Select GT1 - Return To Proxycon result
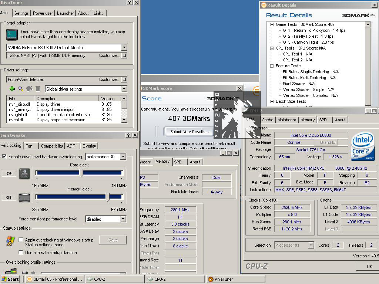 (x=314, y=30)
